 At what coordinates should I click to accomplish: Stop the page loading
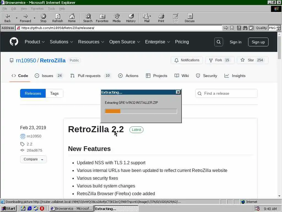click(43, 18)
